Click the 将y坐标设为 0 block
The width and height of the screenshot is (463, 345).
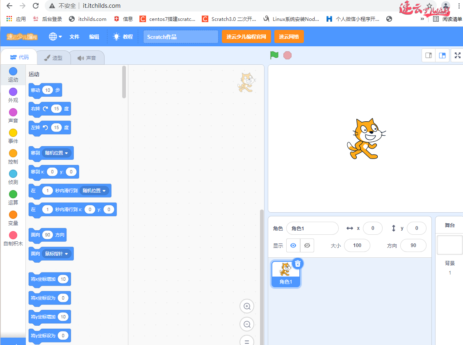pyautogui.click(x=50, y=336)
